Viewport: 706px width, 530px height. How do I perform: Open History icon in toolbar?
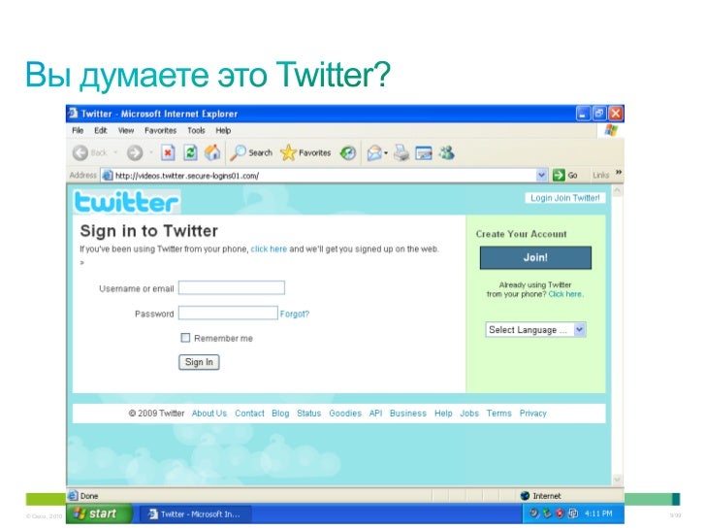pos(347,153)
